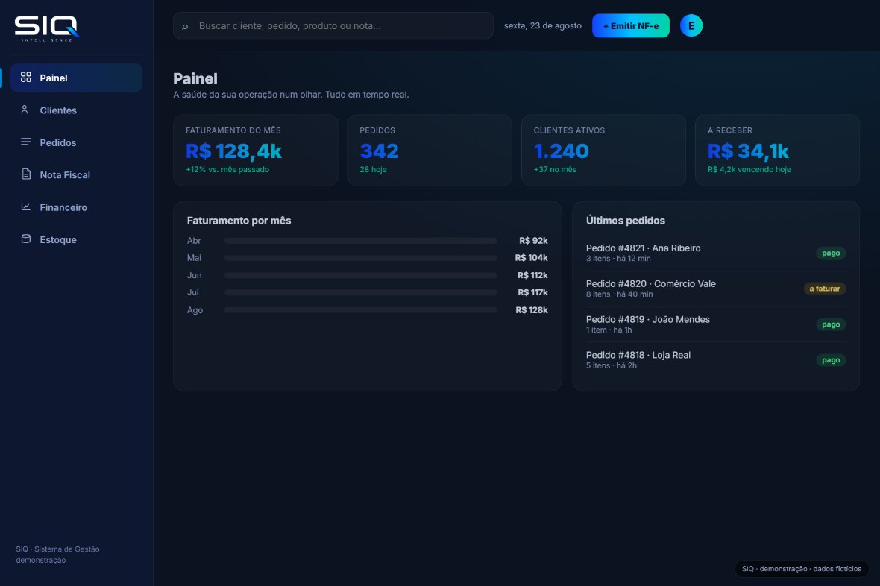This screenshot has height=586, width=880.
Task: Open Pedido #4821 Ana Ribeiro
Action: [716, 253]
